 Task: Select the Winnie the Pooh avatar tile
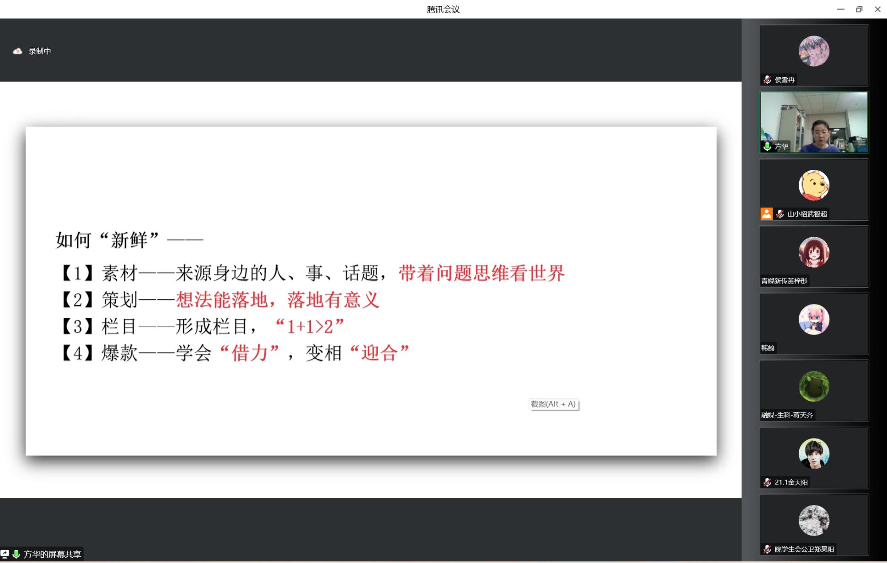[x=814, y=185]
